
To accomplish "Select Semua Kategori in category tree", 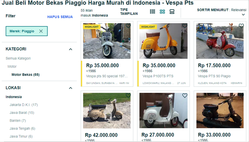I will (x=18, y=58).
